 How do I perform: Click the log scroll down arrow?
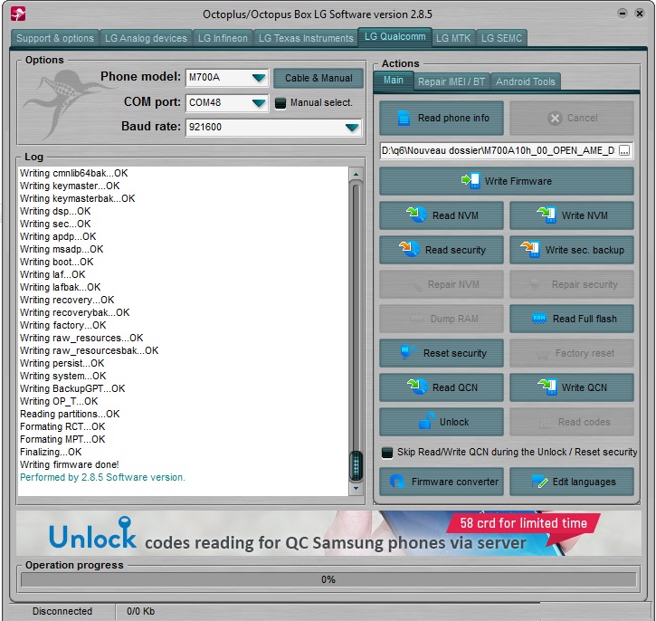[x=356, y=488]
